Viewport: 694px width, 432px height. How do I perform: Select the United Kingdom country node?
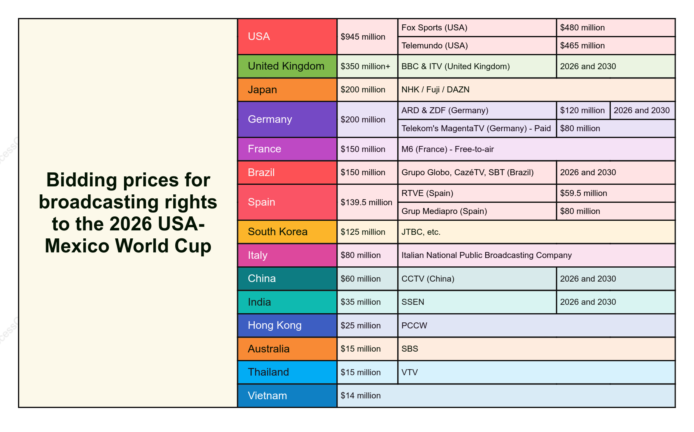point(287,66)
